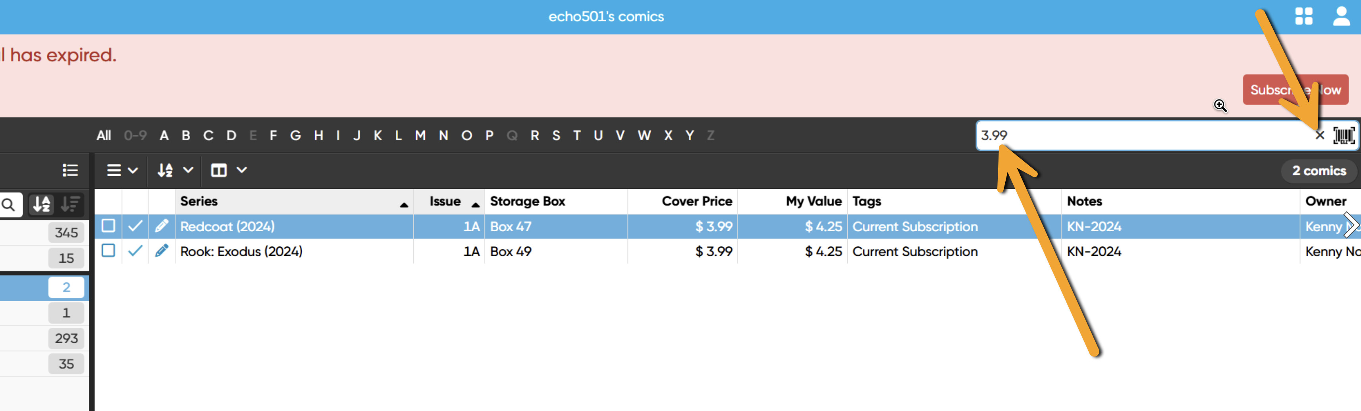Viewport: 1361px width, 411px height.
Task: Click into the search field containing 3.99
Action: point(1136,136)
